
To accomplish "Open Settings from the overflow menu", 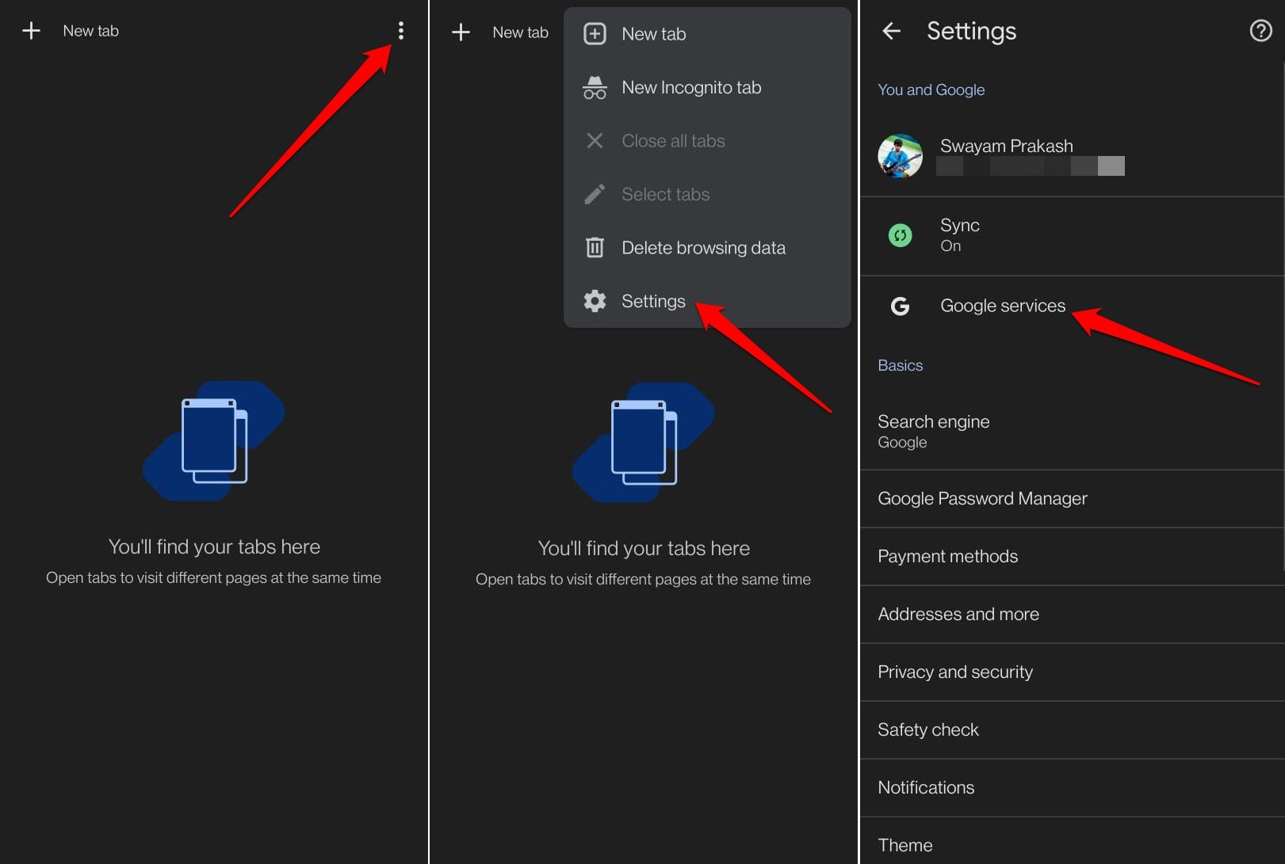I will [707, 301].
